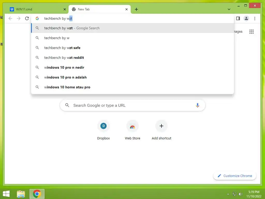Maximize the Chrome window

point(246,6)
